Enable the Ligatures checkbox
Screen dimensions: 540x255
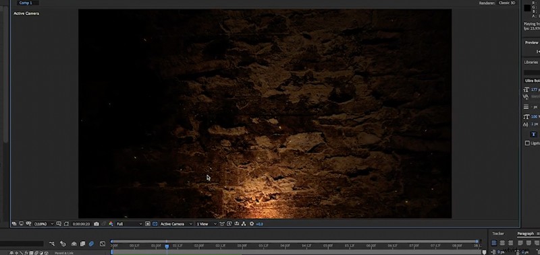click(x=527, y=143)
